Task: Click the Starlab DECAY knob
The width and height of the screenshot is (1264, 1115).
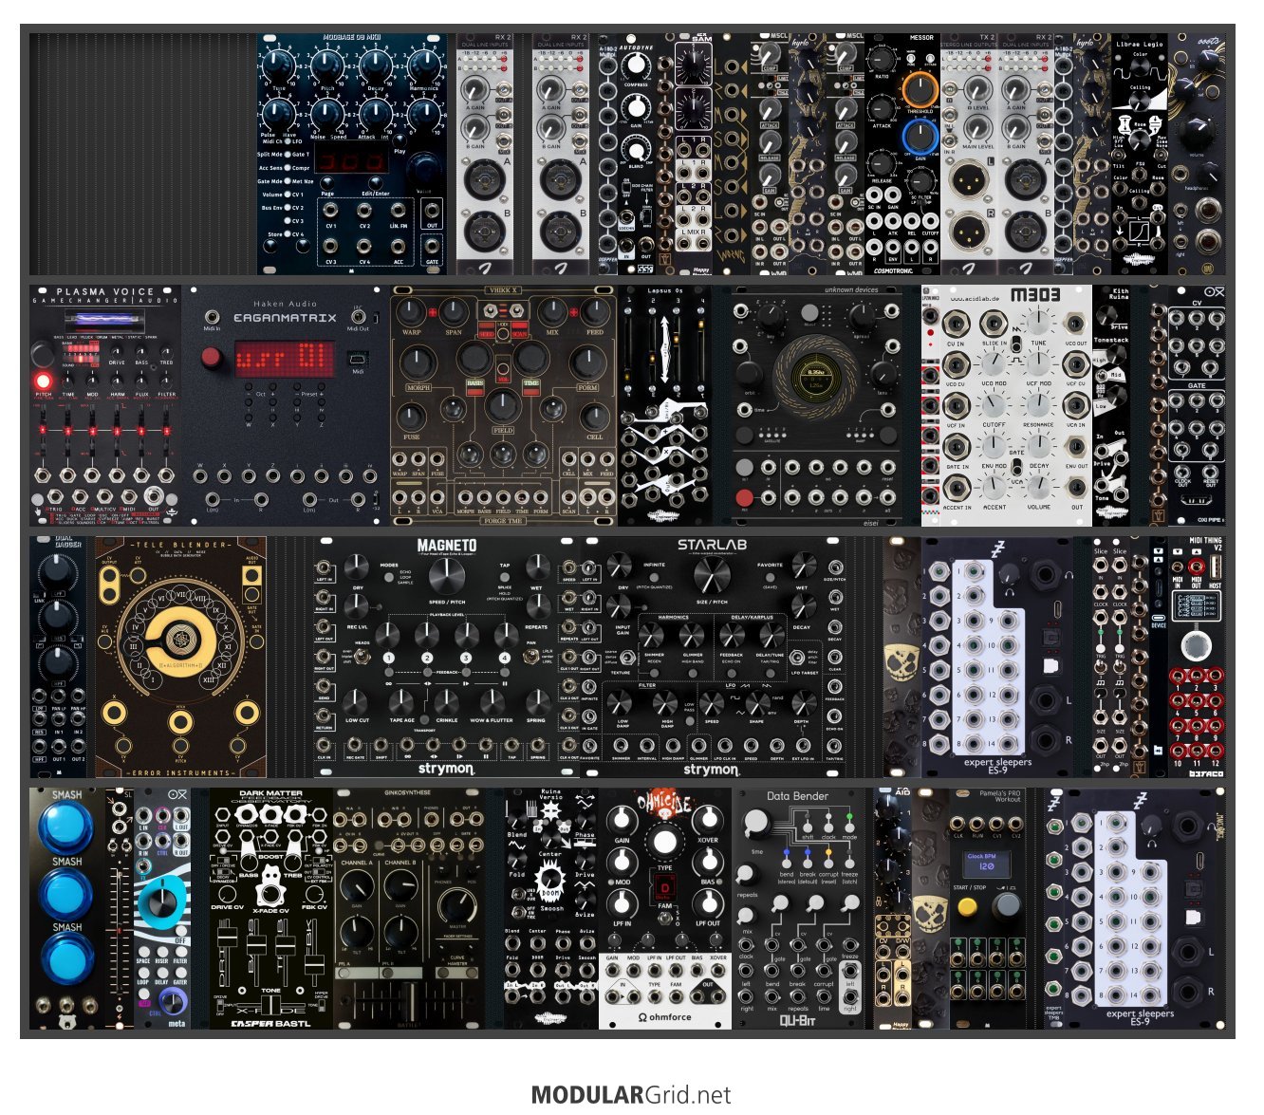Action: pyautogui.click(x=803, y=607)
